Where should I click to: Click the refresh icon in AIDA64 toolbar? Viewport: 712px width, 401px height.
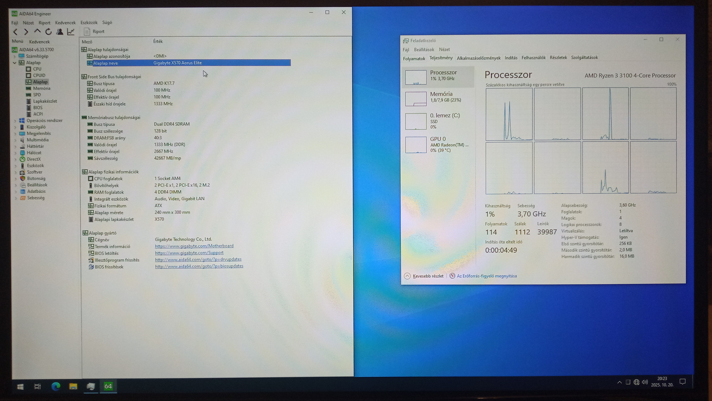(48, 32)
